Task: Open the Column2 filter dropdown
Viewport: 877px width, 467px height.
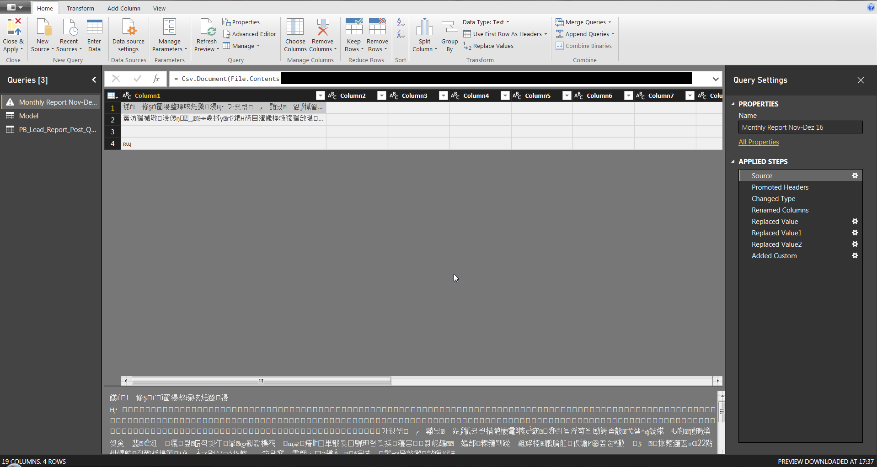Action: 381,96
